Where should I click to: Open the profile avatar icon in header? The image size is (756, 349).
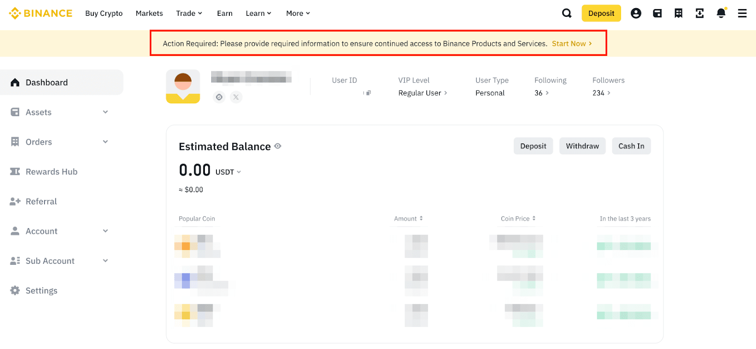coord(636,13)
